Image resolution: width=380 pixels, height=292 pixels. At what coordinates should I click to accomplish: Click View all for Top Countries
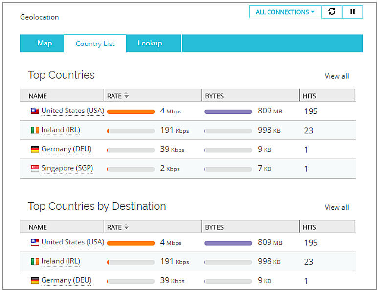(336, 76)
